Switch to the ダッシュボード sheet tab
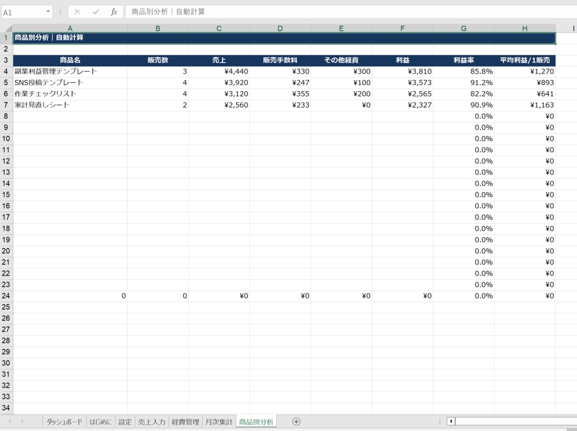The width and height of the screenshot is (577, 431). (x=64, y=422)
